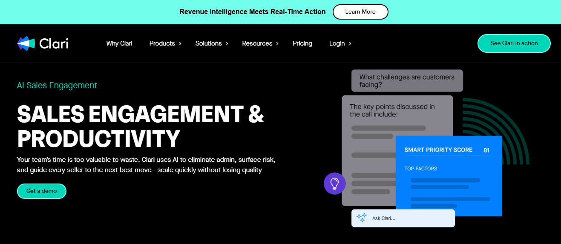This screenshot has width=561, height=244.
Task: Click 'The key points discussed in the call' text
Action: tap(392, 110)
